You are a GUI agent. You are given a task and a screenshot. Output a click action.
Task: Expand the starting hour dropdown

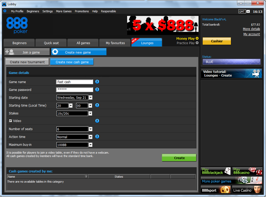click(x=71, y=106)
